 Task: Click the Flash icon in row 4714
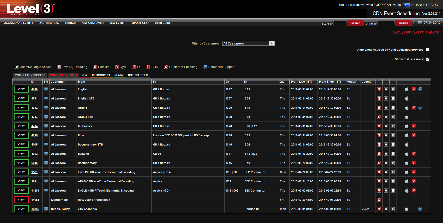[x=414, y=126]
